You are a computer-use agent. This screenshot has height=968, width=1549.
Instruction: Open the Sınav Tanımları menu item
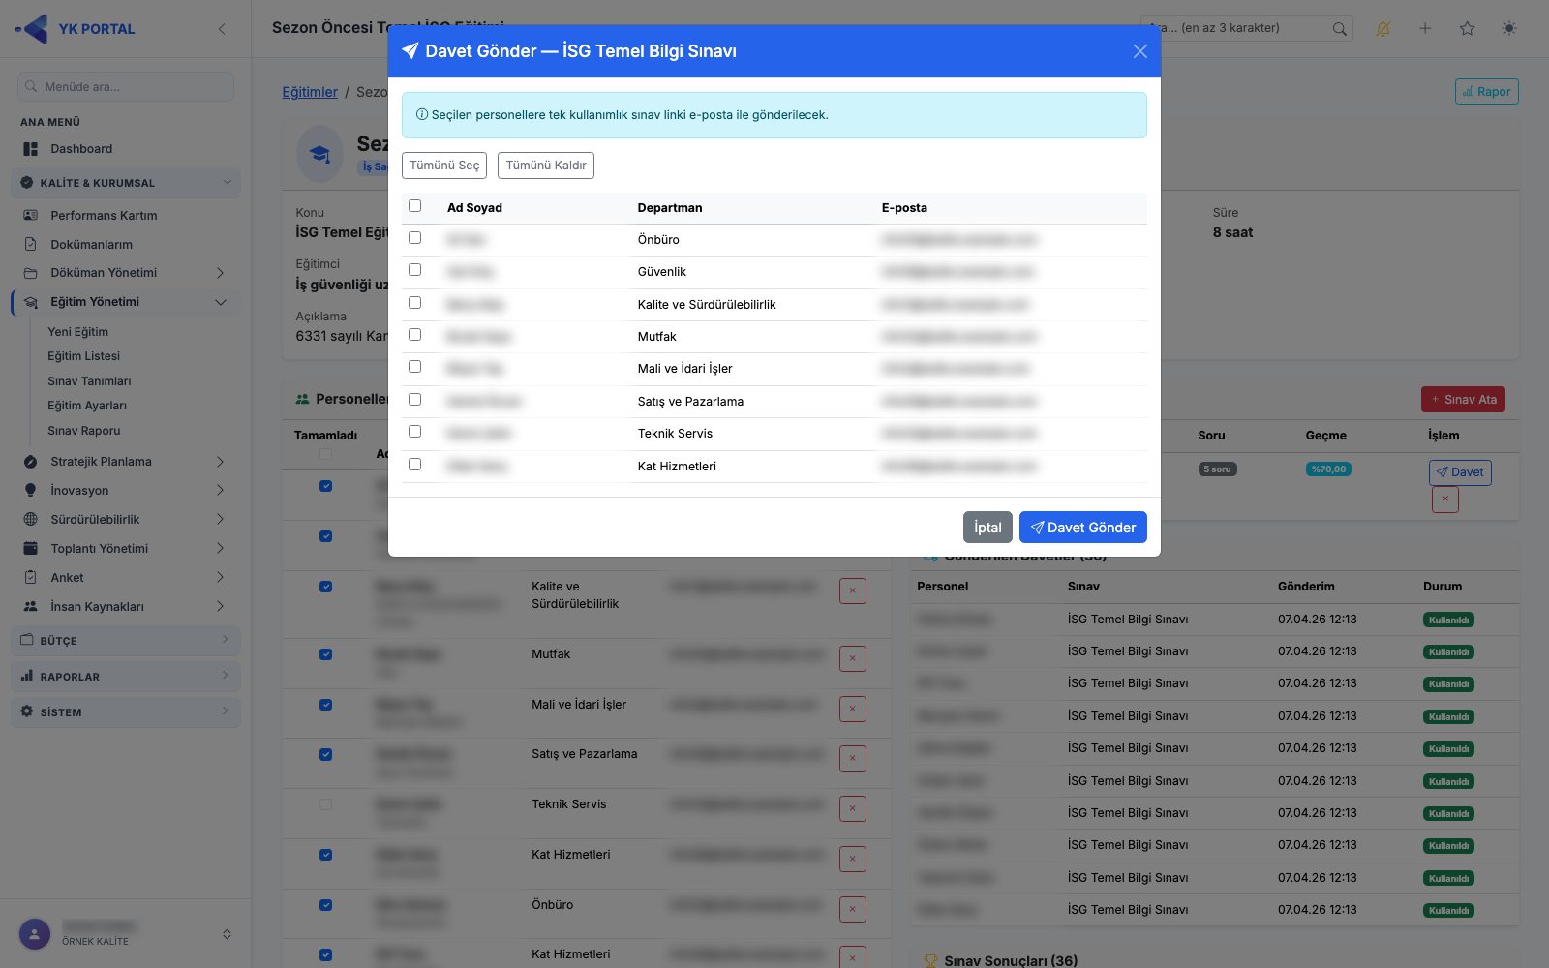click(x=89, y=381)
